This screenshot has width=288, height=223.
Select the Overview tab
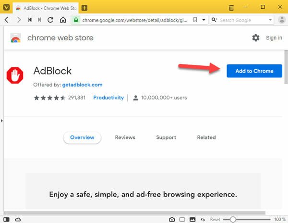[x=82, y=137]
